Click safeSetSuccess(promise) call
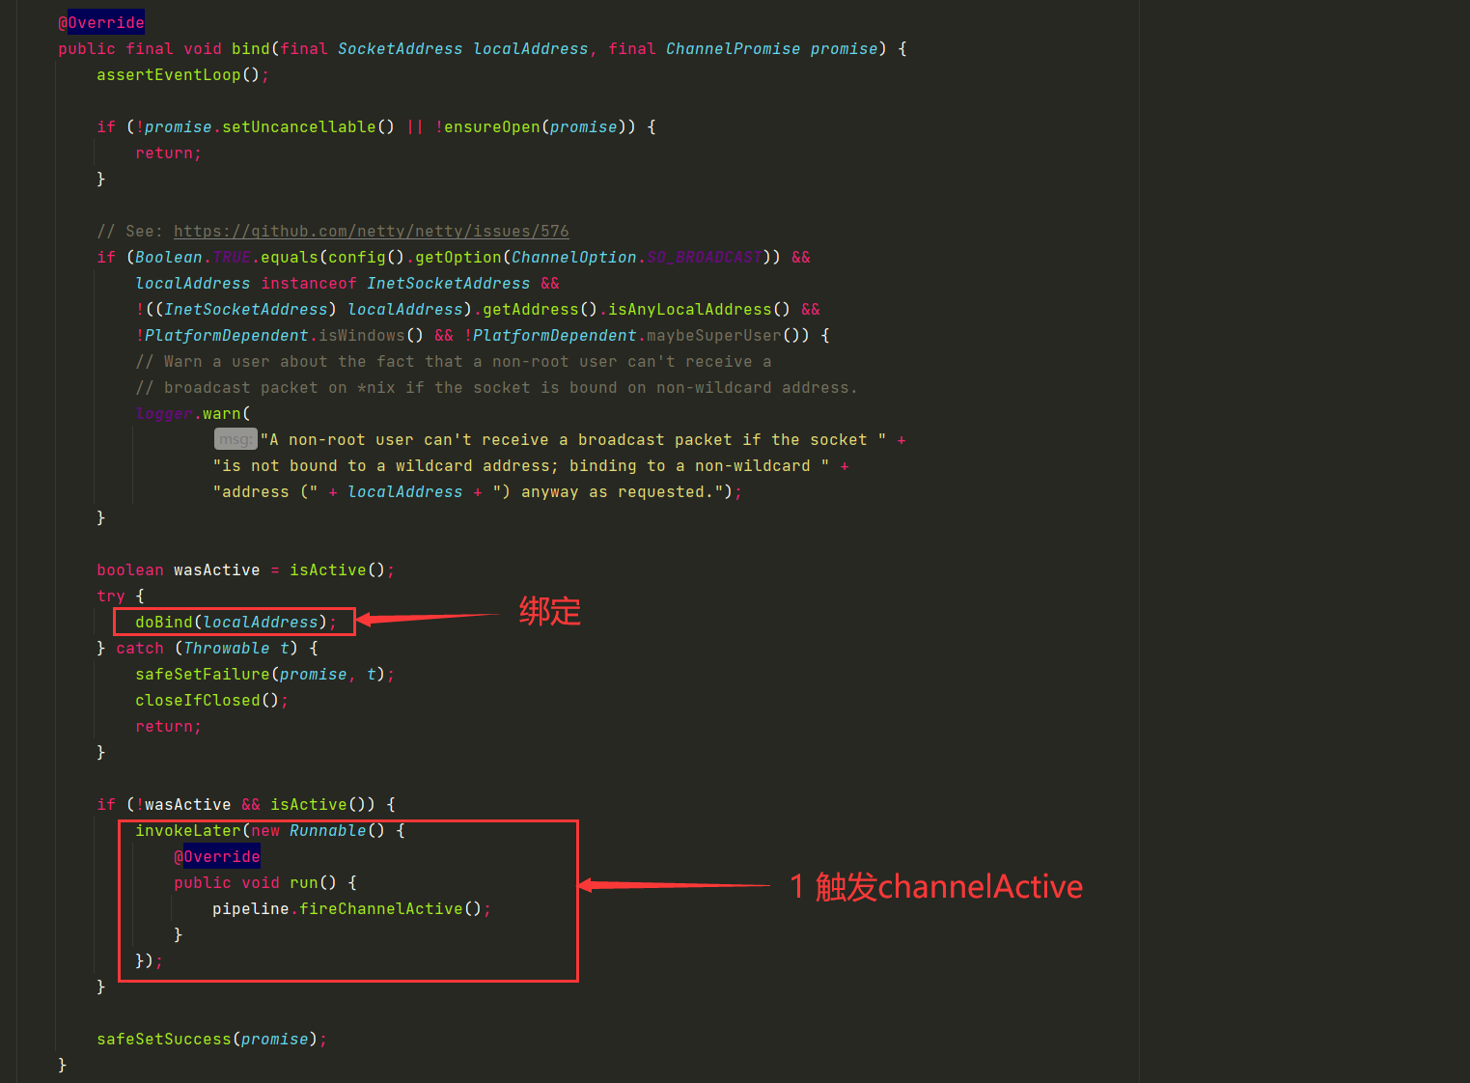This screenshot has width=1470, height=1083. (211, 1039)
